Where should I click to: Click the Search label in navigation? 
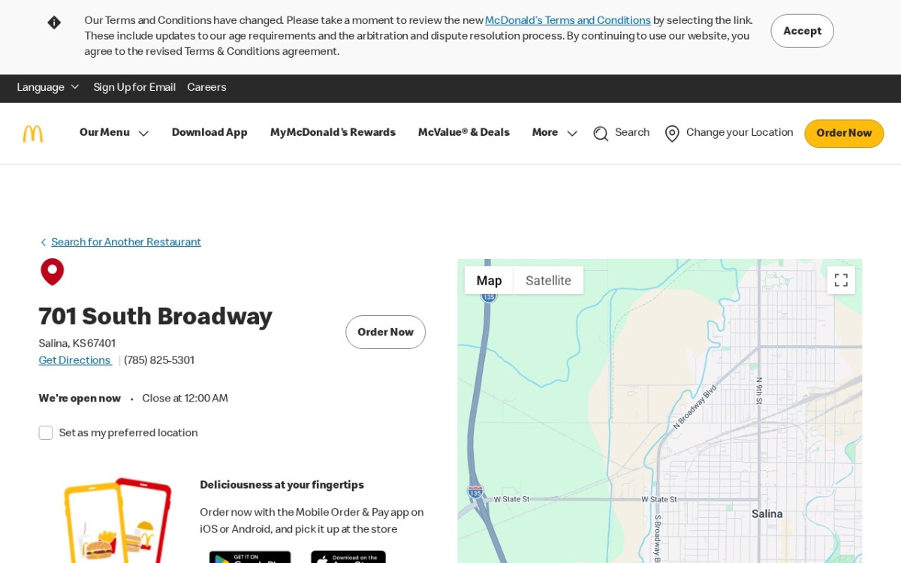pos(632,133)
